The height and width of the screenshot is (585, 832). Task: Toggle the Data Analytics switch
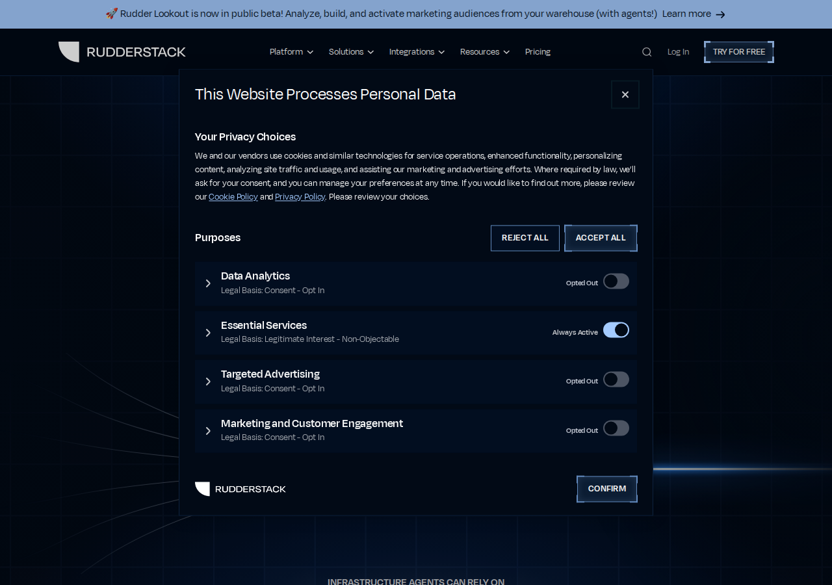point(616,281)
